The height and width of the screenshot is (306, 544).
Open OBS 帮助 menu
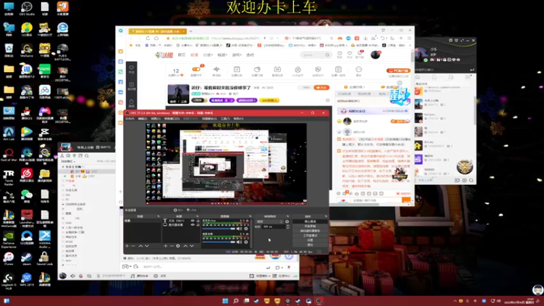coord(239,118)
